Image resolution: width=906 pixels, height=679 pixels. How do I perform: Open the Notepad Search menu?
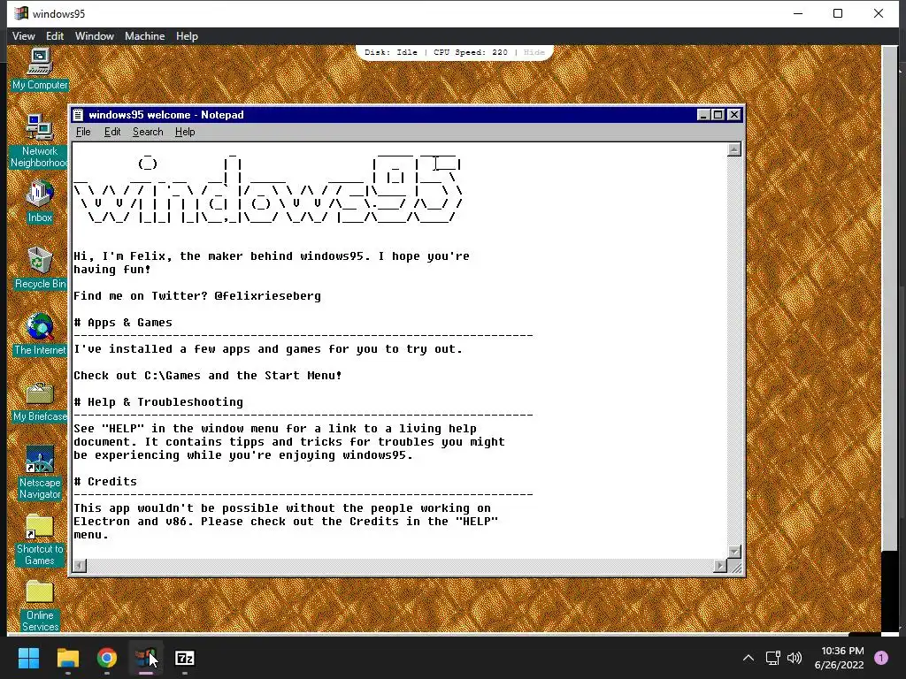[x=148, y=132]
